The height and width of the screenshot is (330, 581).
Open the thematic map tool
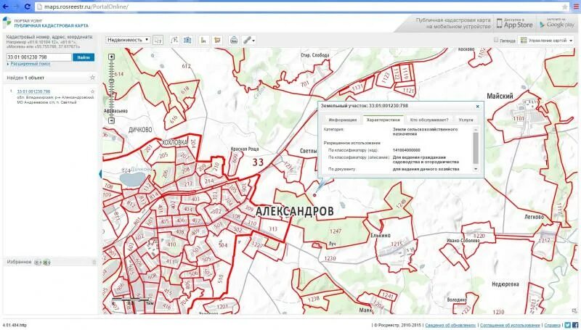coord(187,40)
